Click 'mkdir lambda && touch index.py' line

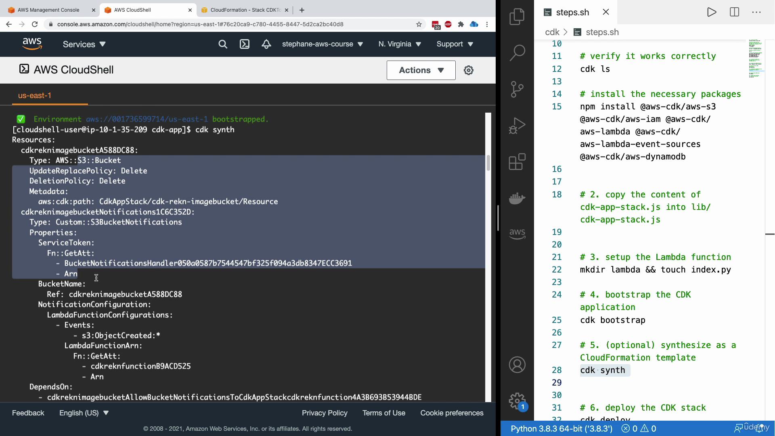pyautogui.click(x=656, y=270)
